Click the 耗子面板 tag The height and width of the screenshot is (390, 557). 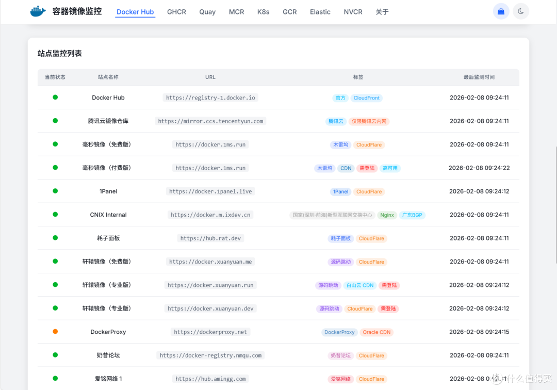point(341,239)
